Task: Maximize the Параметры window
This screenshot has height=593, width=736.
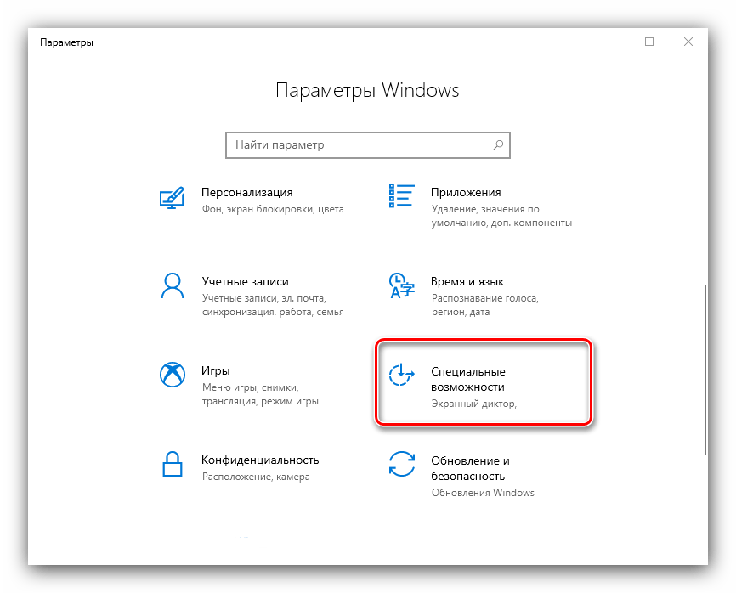Action: point(649,42)
